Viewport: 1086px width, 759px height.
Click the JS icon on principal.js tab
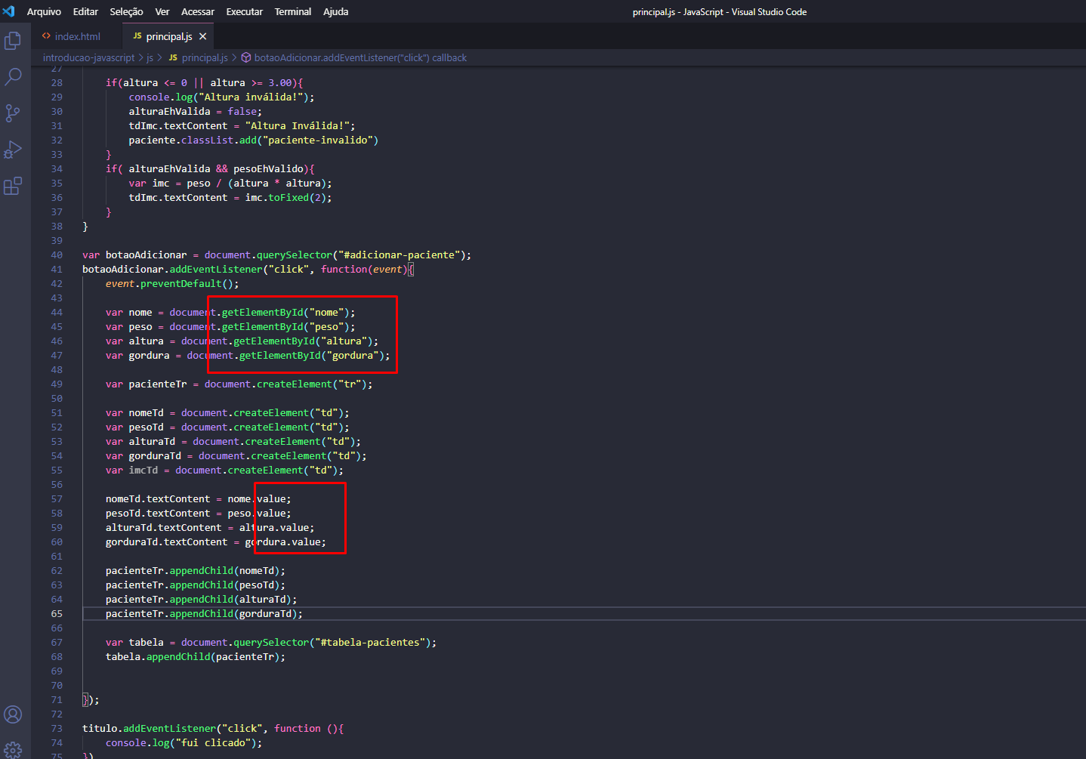(137, 36)
